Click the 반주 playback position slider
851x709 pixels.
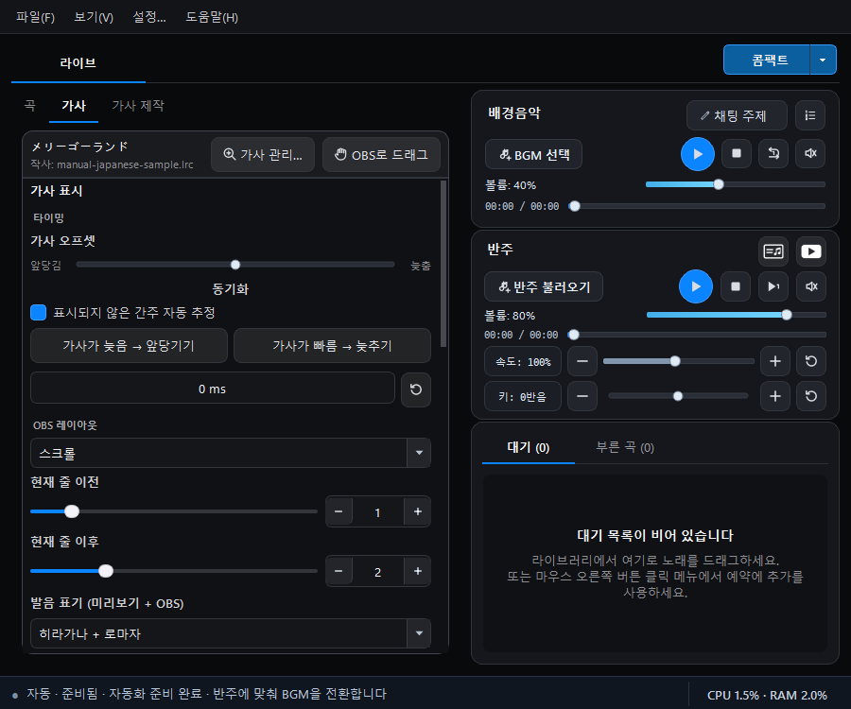point(697,335)
